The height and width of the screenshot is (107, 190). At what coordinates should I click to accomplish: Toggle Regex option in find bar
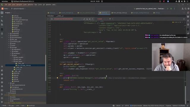click(x=92, y=19)
